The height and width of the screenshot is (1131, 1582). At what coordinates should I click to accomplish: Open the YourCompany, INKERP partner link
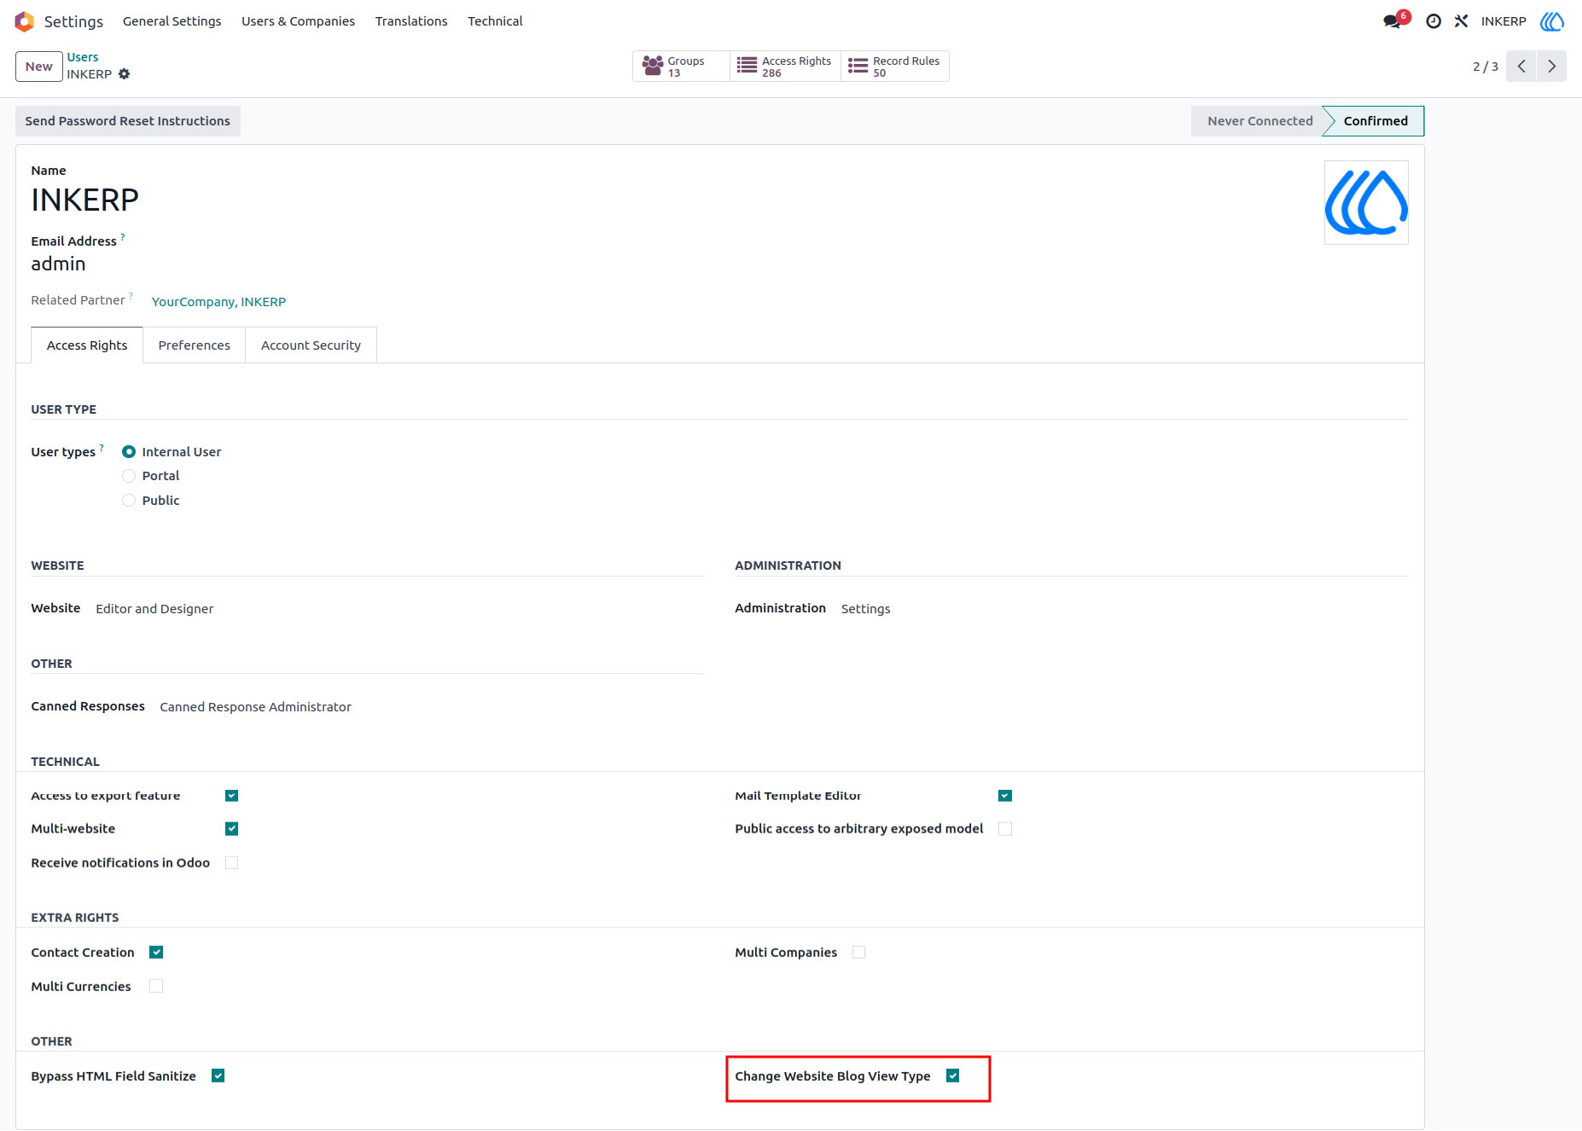(x=218, y=302)
